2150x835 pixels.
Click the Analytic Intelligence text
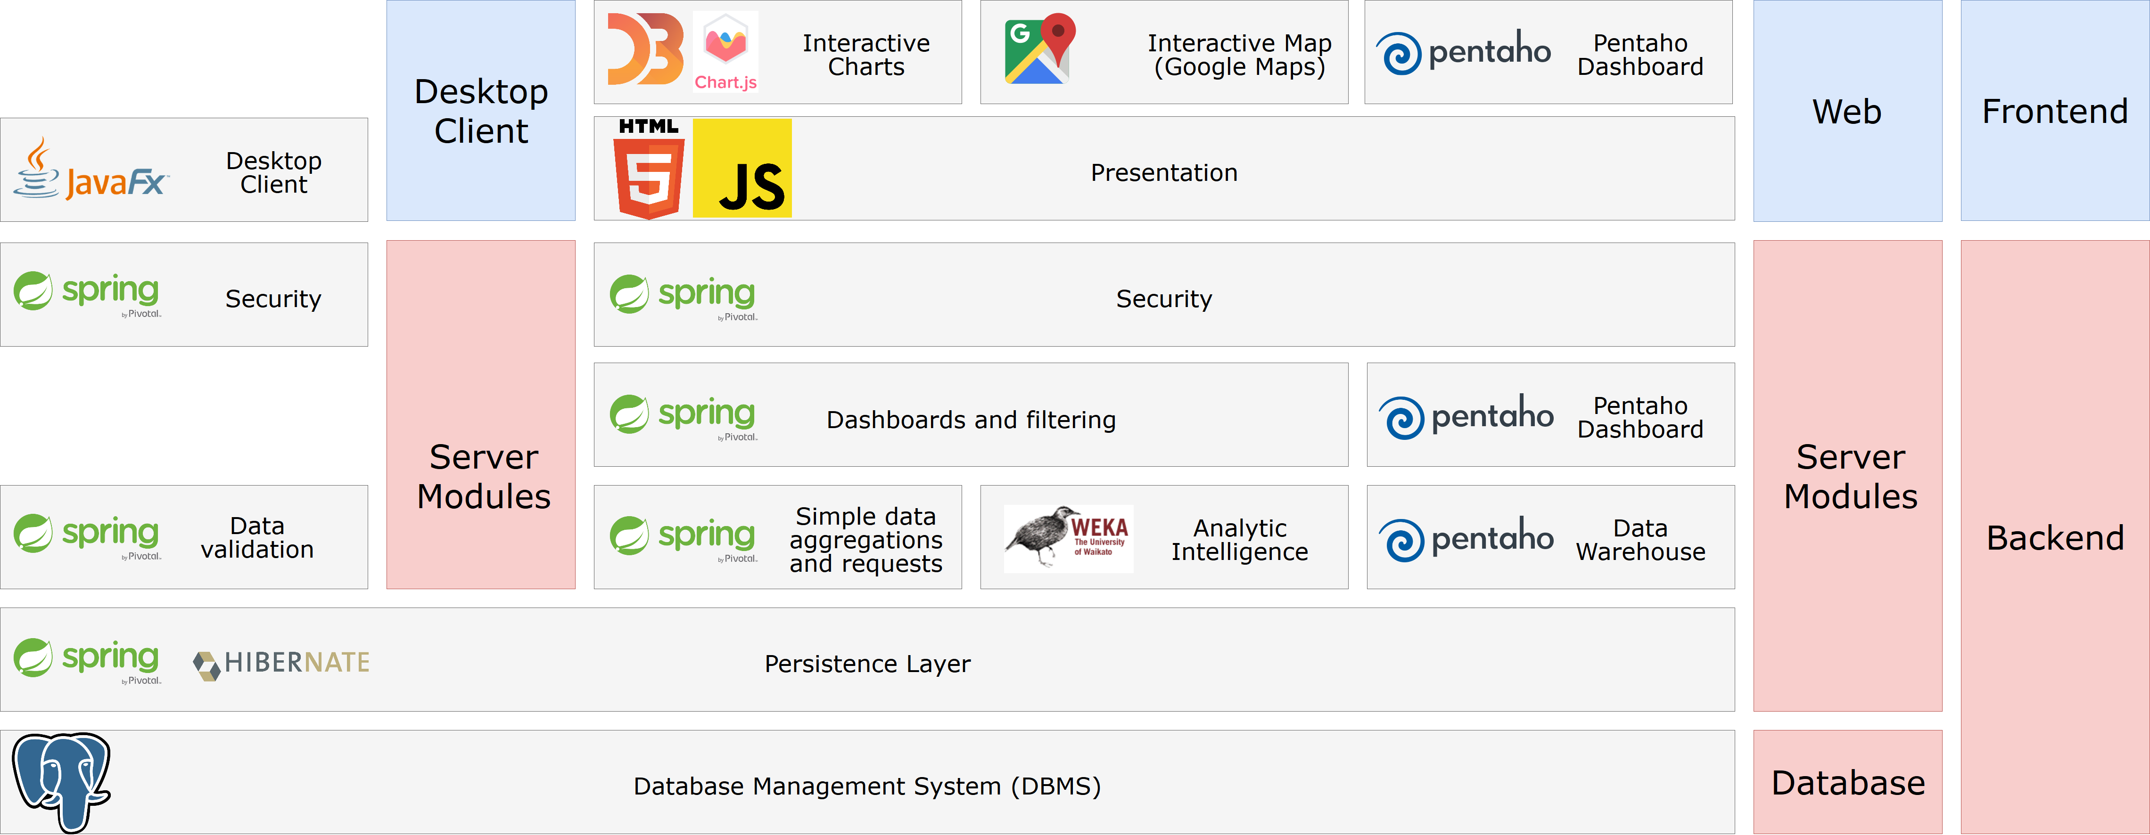pos(1239,540)
